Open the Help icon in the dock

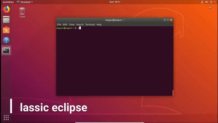[x=6, y=40]
